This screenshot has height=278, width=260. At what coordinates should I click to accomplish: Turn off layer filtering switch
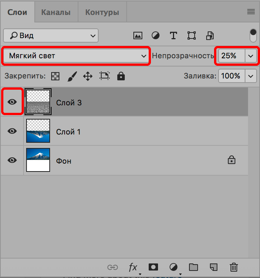pyautogui.click(x=253, y=35)
